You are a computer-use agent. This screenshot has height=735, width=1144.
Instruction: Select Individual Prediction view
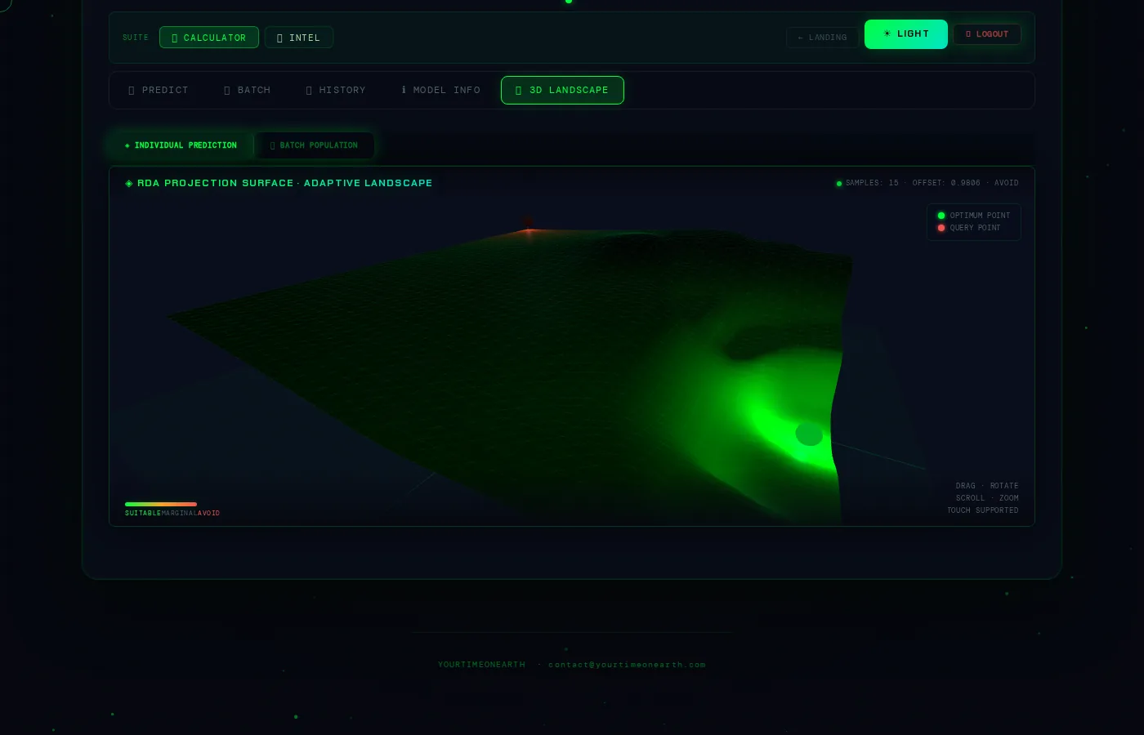pos(181,145)
